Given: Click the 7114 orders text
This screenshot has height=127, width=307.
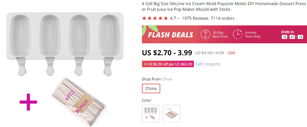Looking at the screenshot, I should click(x=223, y=18).
